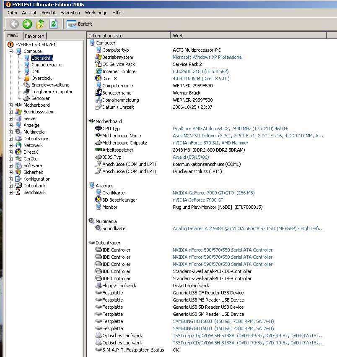The width and height of the screenshot is (337, 357).
Task: Expand the Konfiguration tree node
Action: tap(10, 179)
